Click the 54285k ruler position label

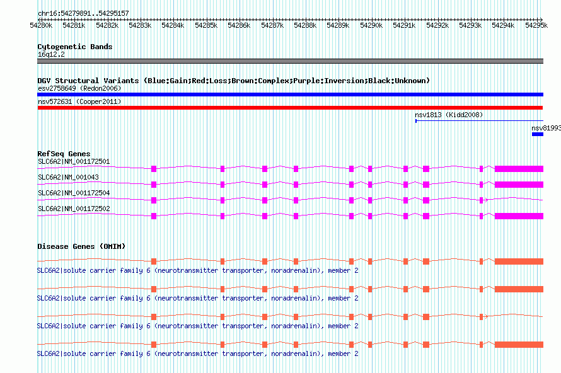(206, 25)
